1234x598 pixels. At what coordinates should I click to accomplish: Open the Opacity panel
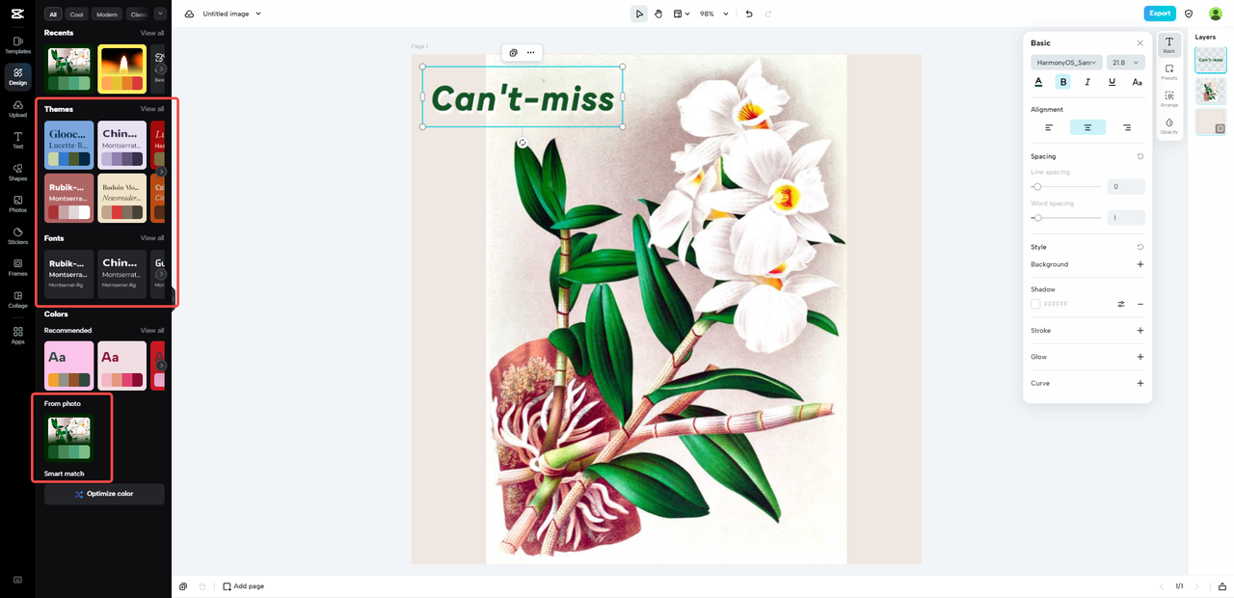(1169, 125)
